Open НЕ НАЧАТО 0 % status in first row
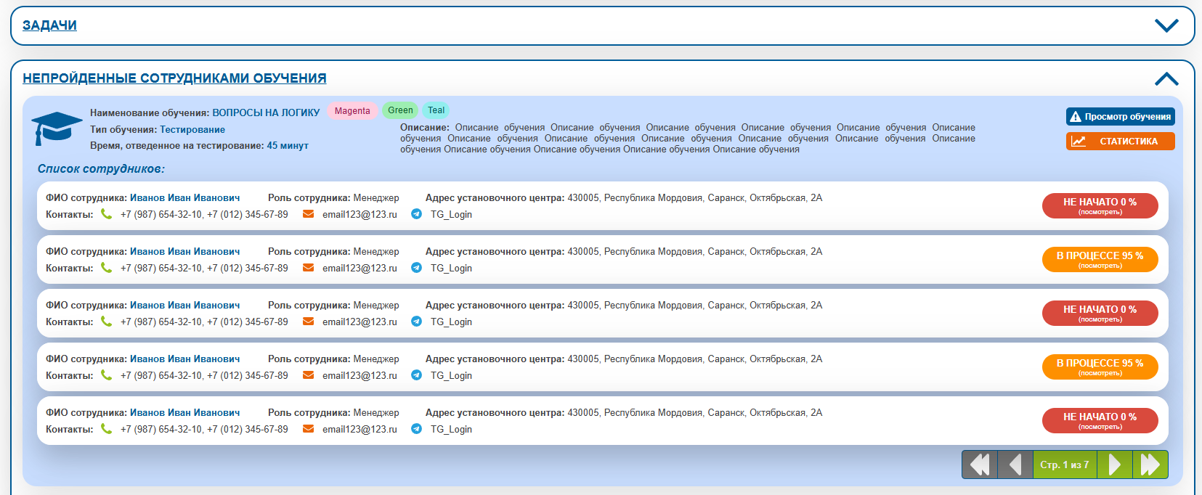This screenshot has height=495, width=1202. tap(1100, 206)
